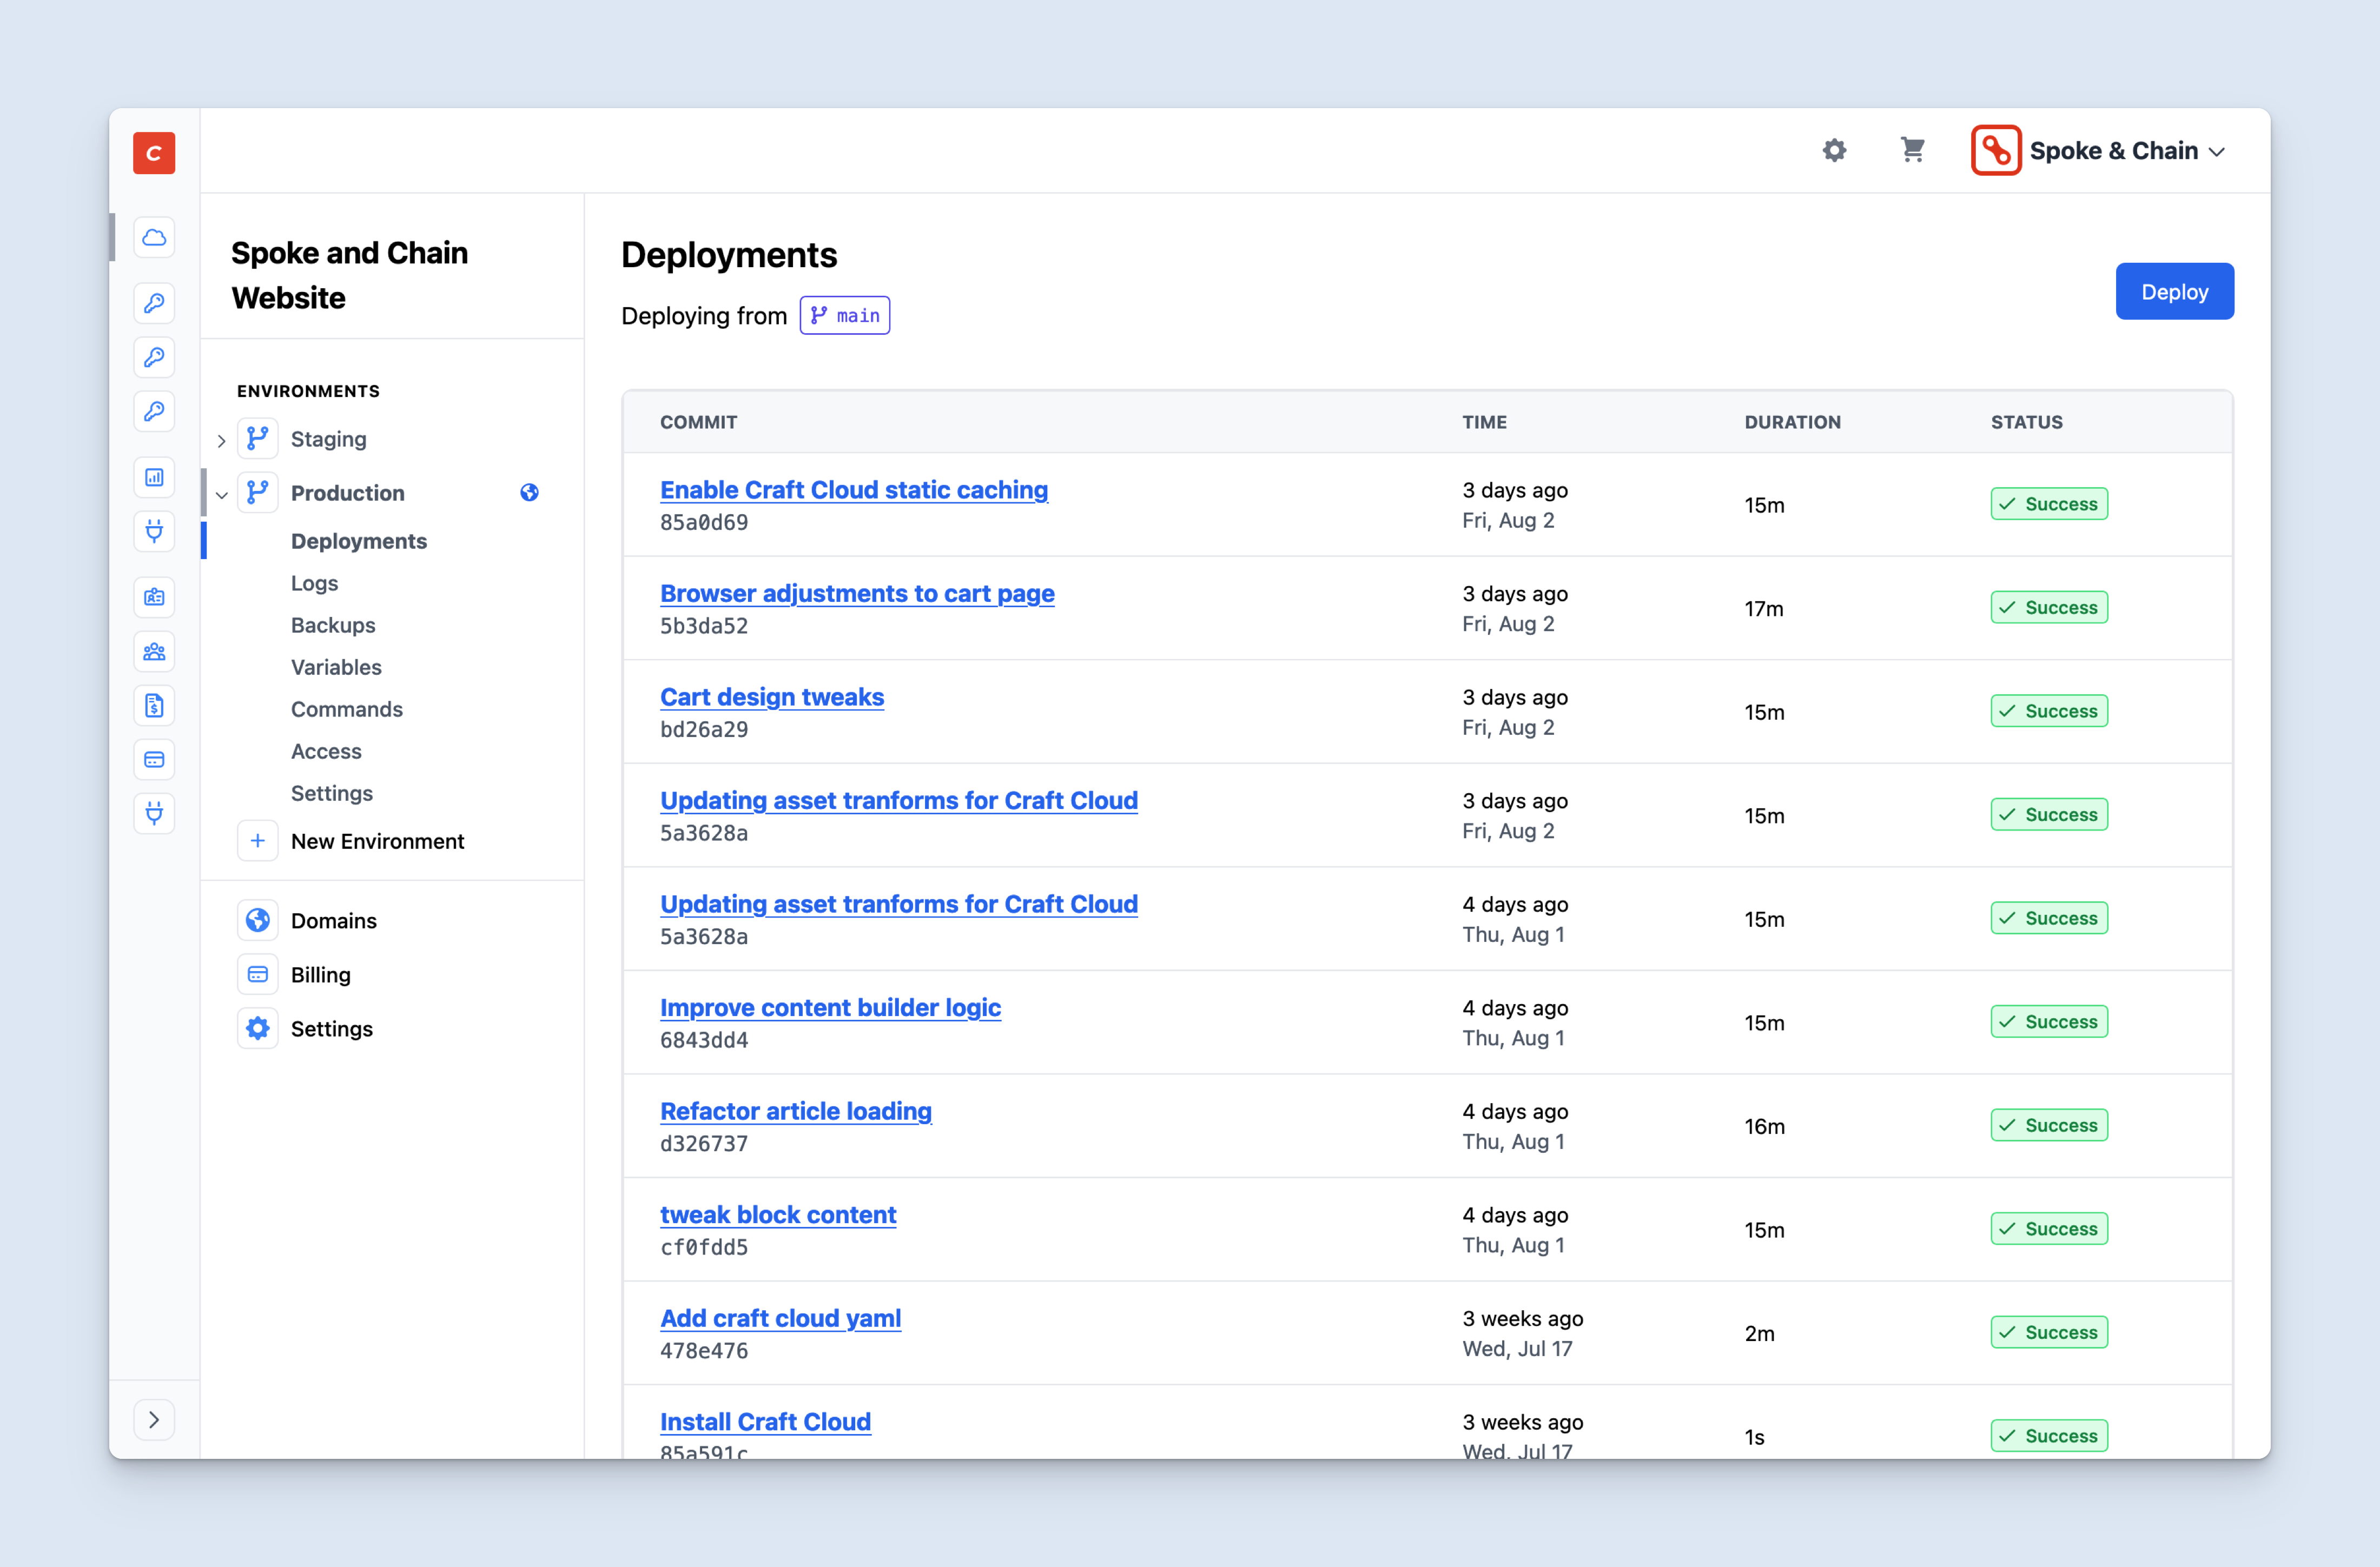This screenshot has width=2380, height=1567.
Task: Open 'Enable Craft Cloud static caching' commit
Action: pos(854,490)
